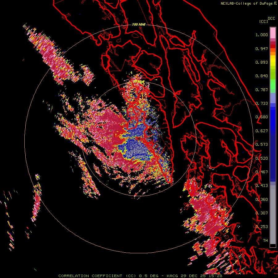This screenshot has width=278, height=278.
Task: Click the 0.253 scale value
Action: (262, 227)
